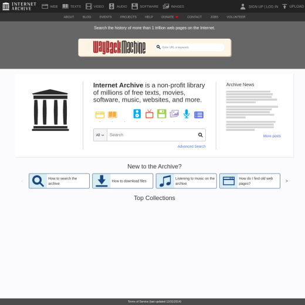Show next New to the Archive cards
The image size is (305, 305).
click(x=287, y=181)
